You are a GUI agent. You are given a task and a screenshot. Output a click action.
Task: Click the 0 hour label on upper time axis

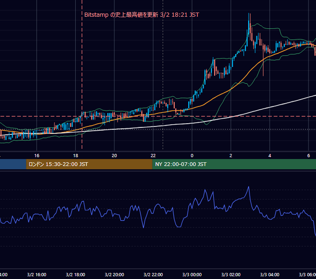pyautogui.click(x=192, y=156)
